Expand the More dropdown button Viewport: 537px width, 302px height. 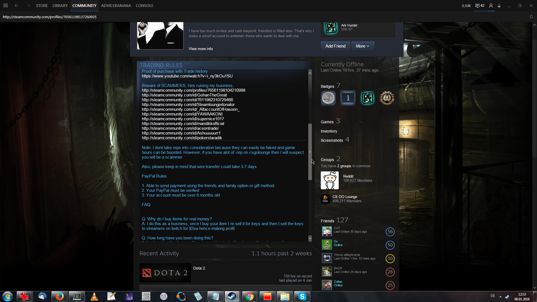click(x=362, y=46)
